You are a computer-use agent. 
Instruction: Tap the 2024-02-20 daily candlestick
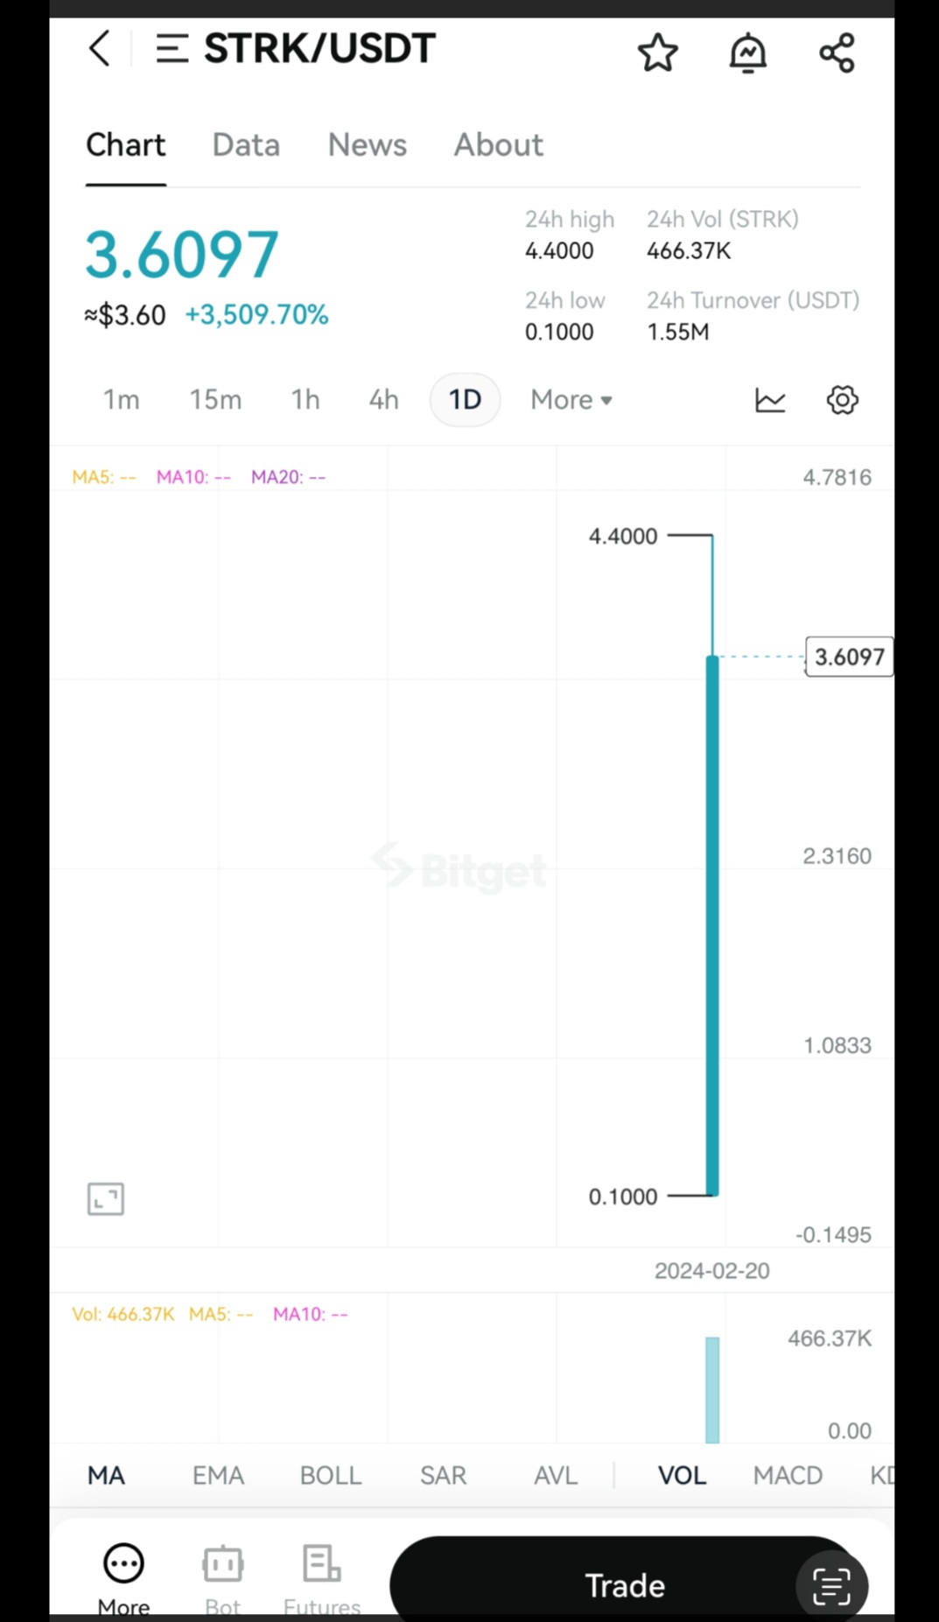tap(712, 919)
